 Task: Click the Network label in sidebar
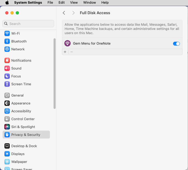tap(18, 49)
